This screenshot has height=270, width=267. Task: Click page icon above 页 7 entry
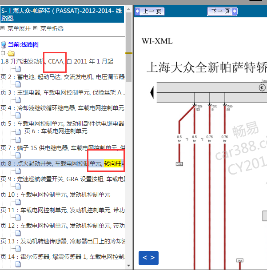click(x=18, y=139)
